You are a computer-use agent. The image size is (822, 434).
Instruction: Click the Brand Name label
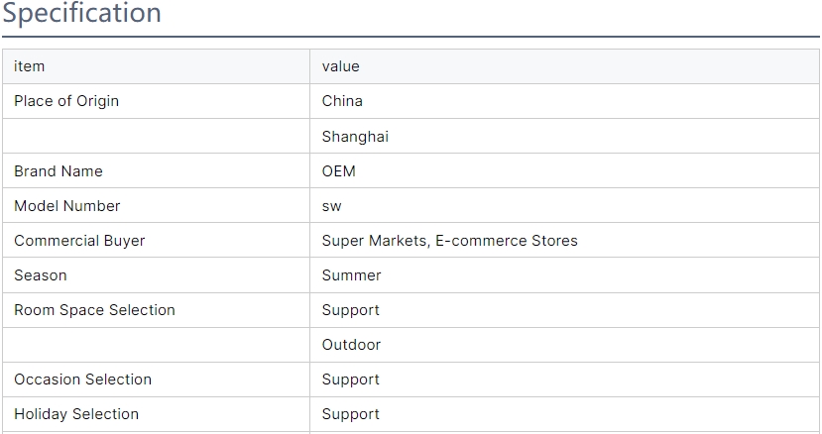pos(59,171)
